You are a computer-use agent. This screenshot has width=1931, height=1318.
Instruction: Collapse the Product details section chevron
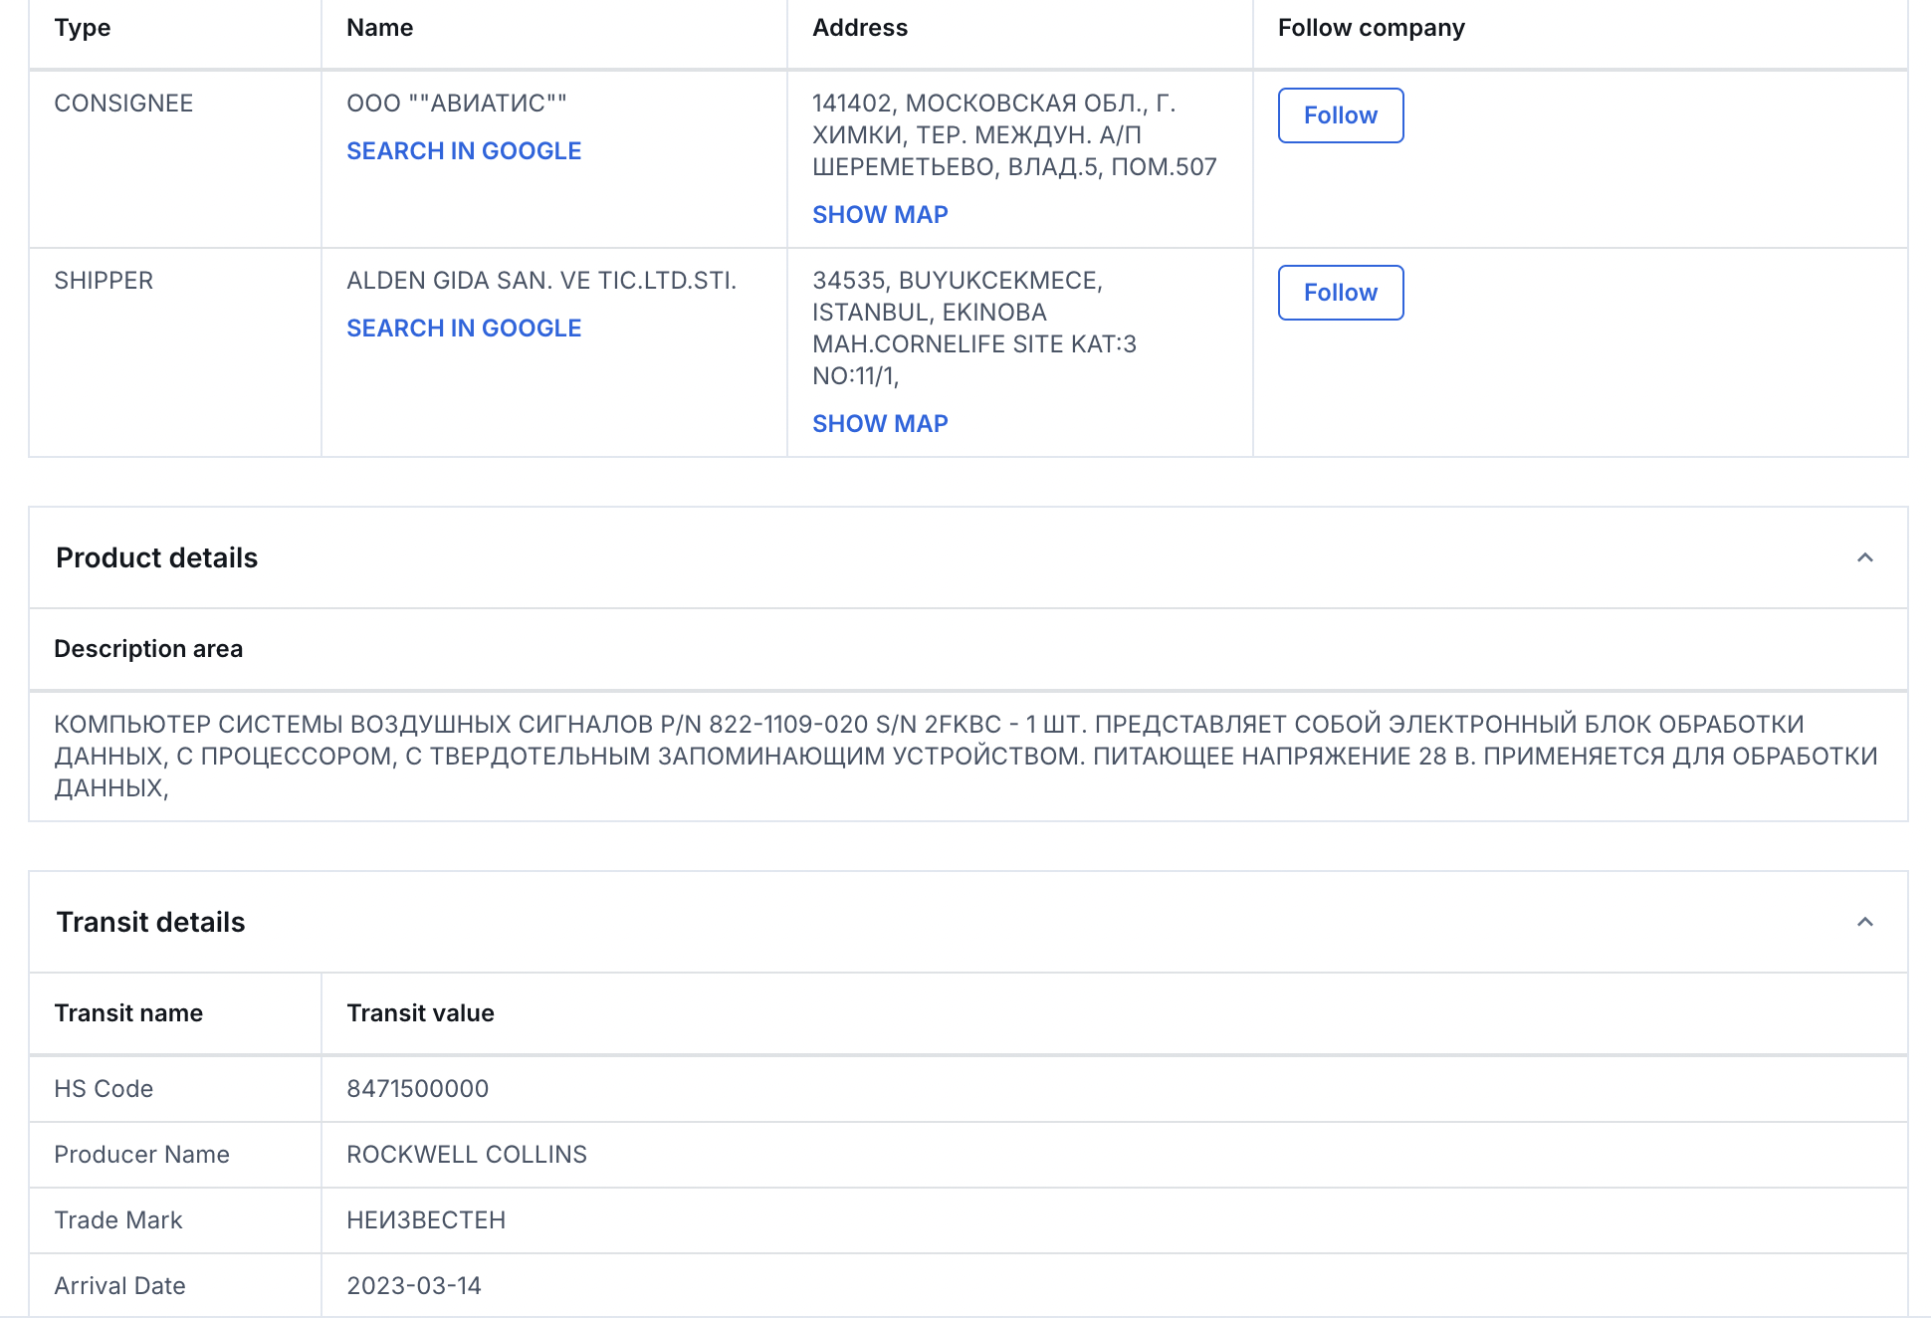tap(1864, 557)
